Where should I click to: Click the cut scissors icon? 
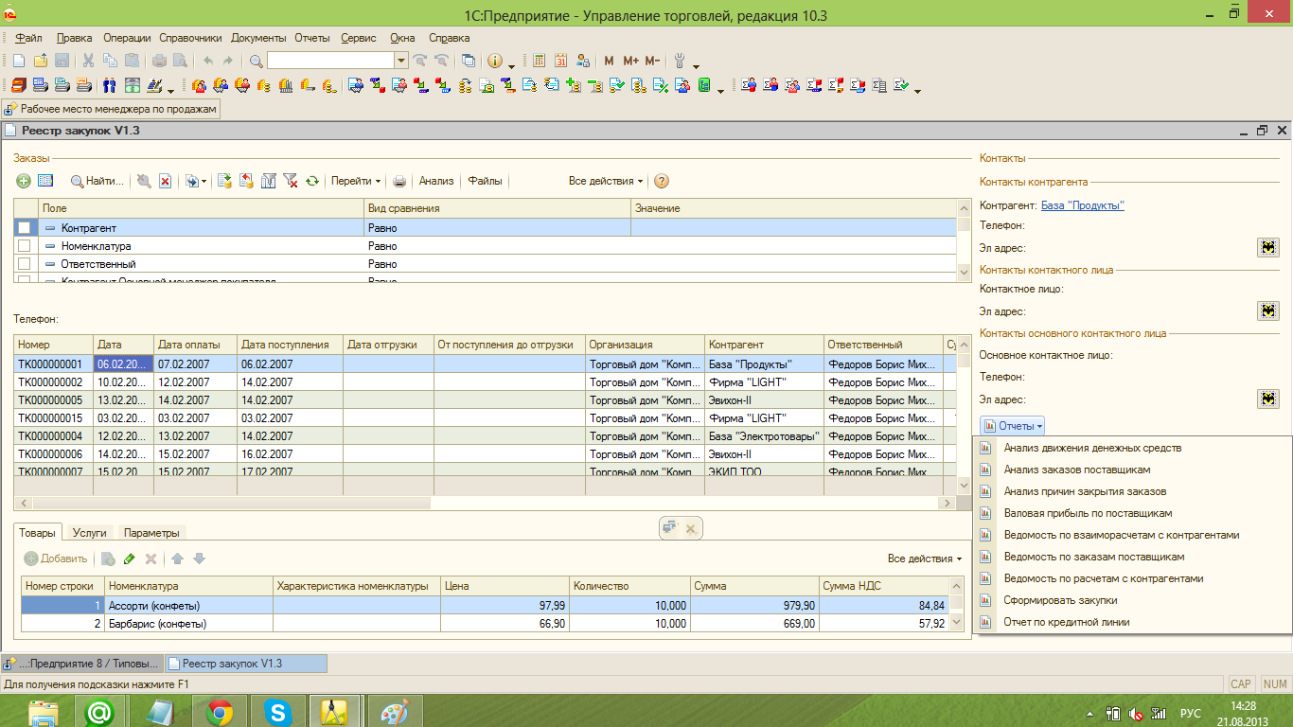pyautogui.click(x=88, y=61)
